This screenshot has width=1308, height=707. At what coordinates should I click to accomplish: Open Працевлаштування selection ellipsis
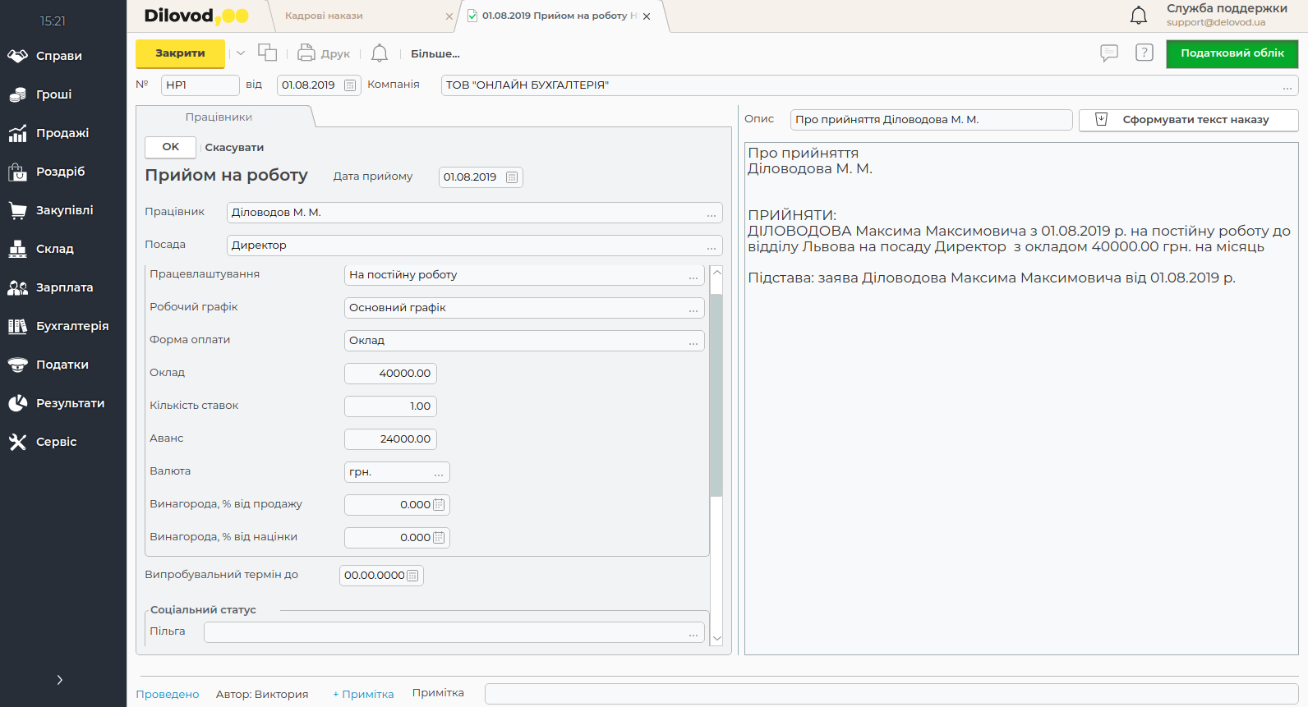point(693,276)
